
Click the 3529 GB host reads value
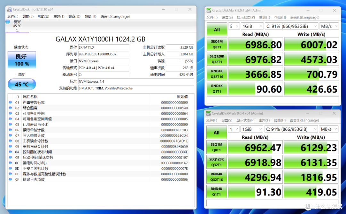[x=180, y=47]
